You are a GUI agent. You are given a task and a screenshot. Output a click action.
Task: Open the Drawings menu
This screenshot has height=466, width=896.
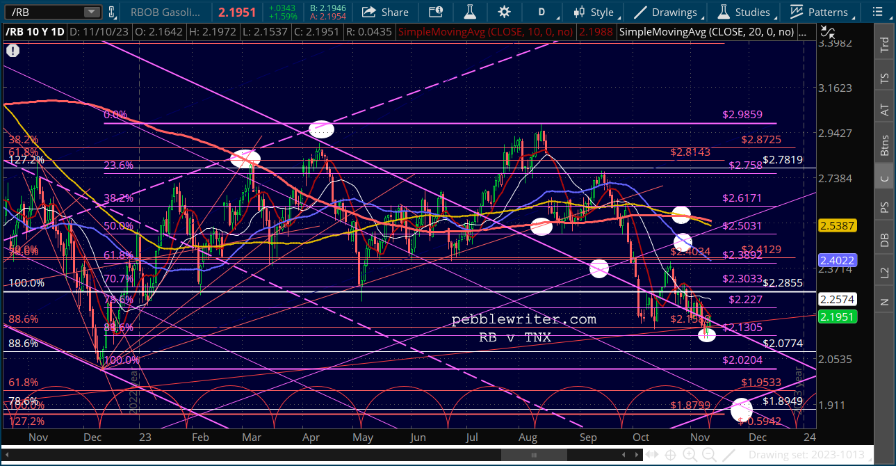[x=666, y=12]
